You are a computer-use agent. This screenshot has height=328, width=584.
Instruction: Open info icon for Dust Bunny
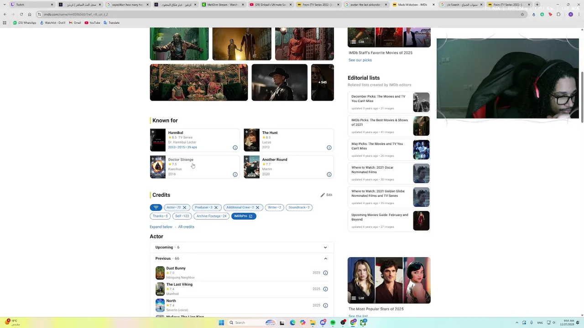point(325,273)
